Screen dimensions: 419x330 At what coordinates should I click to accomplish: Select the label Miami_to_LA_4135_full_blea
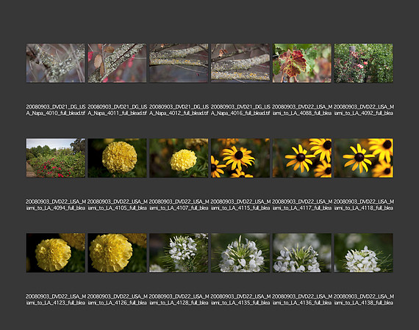point(240,300)
